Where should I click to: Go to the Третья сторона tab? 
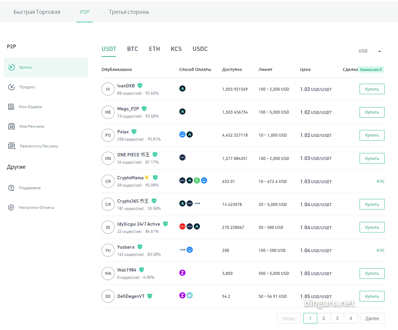point(129,12)
